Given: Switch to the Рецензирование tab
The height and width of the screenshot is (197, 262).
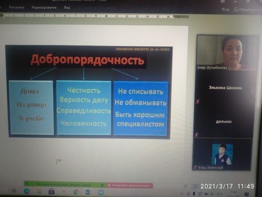Looking at the screenshot, I should pos(41,7).
